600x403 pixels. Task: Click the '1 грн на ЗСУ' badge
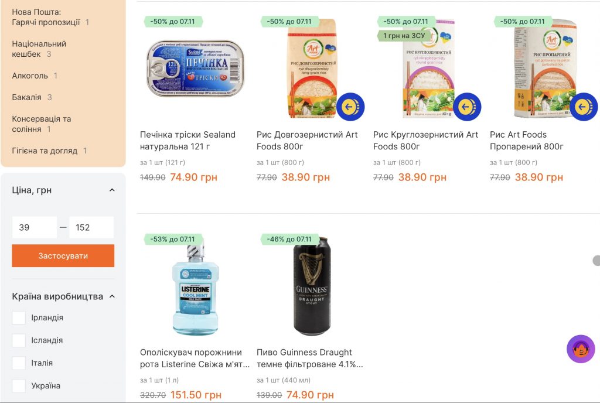point(404,36)
